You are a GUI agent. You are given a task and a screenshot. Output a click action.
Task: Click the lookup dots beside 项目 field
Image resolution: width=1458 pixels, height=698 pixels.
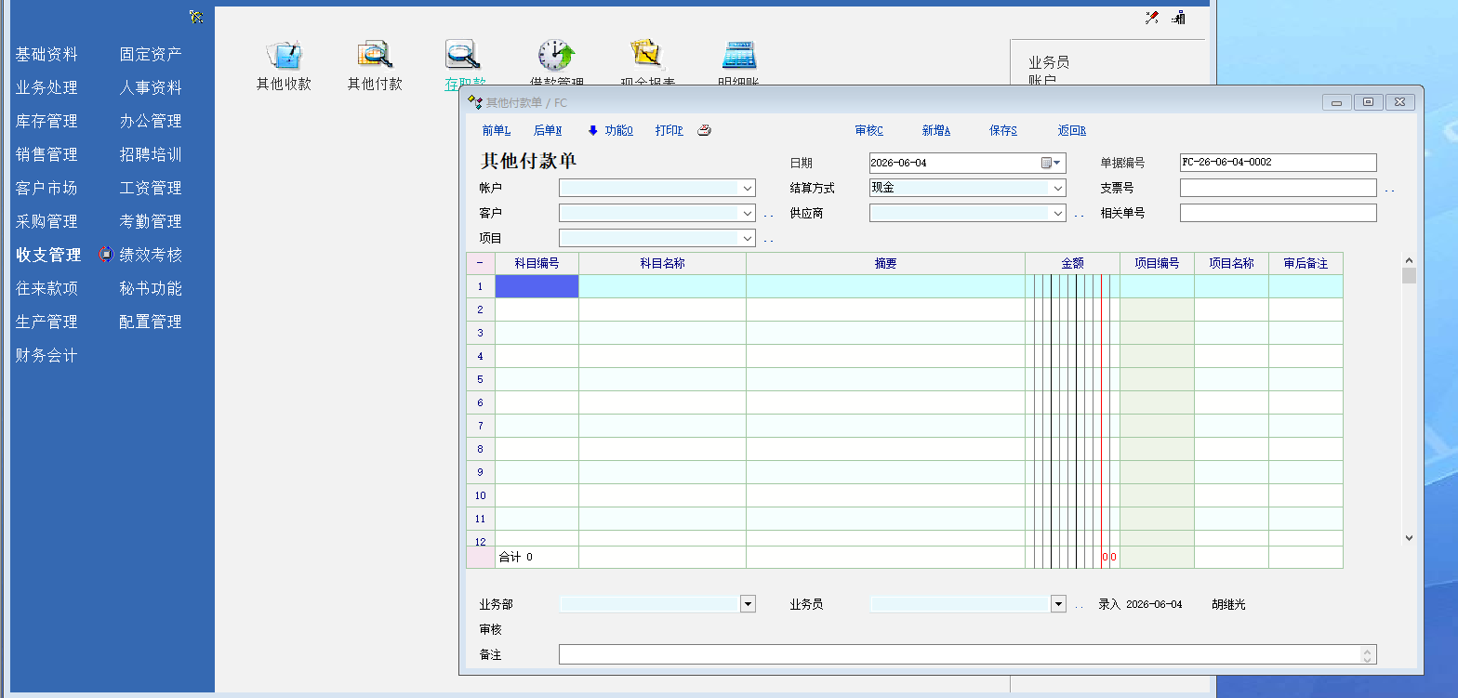pos(769,240)
